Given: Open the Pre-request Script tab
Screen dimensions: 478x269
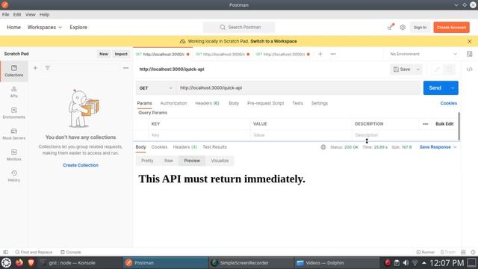Looking at the screenshot, I should pos(266,103).
